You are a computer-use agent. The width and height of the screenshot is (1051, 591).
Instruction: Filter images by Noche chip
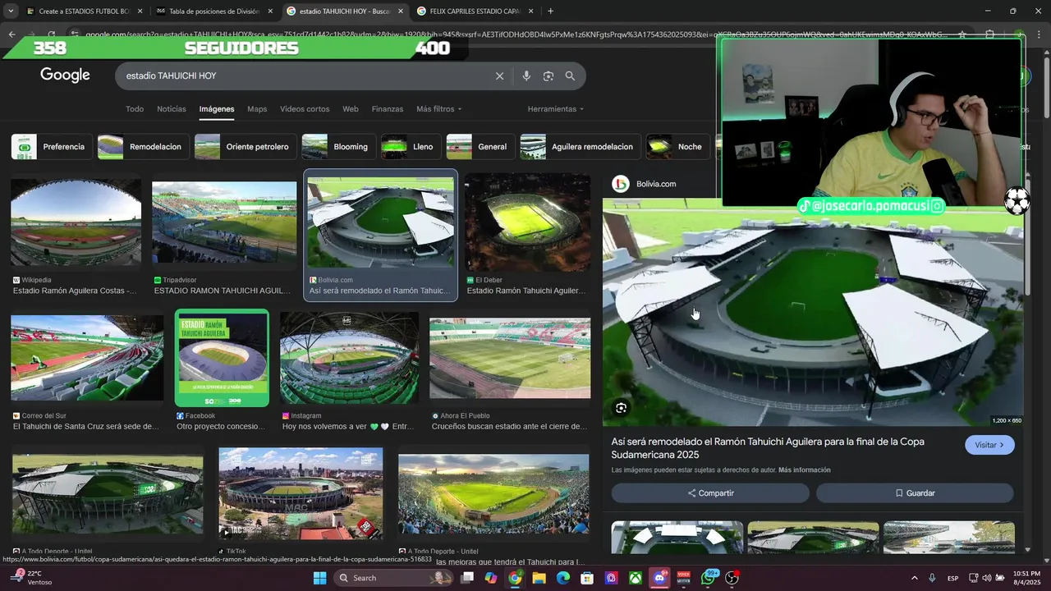678,147
